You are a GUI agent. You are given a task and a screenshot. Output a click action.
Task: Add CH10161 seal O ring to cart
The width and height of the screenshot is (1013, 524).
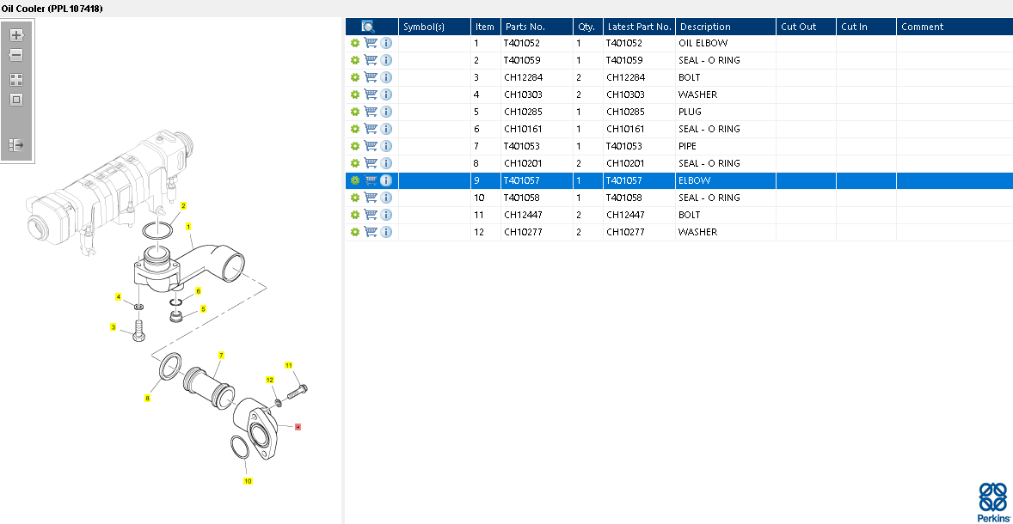tap(371, 128)
